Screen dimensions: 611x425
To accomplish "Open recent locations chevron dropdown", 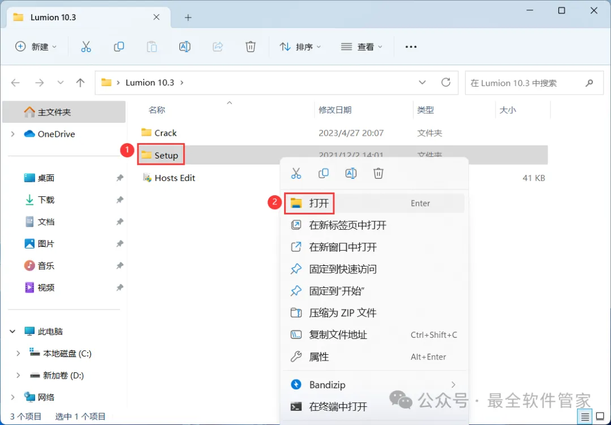I will [61, 83].
